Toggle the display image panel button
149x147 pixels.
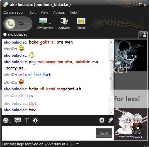[143, 35]
